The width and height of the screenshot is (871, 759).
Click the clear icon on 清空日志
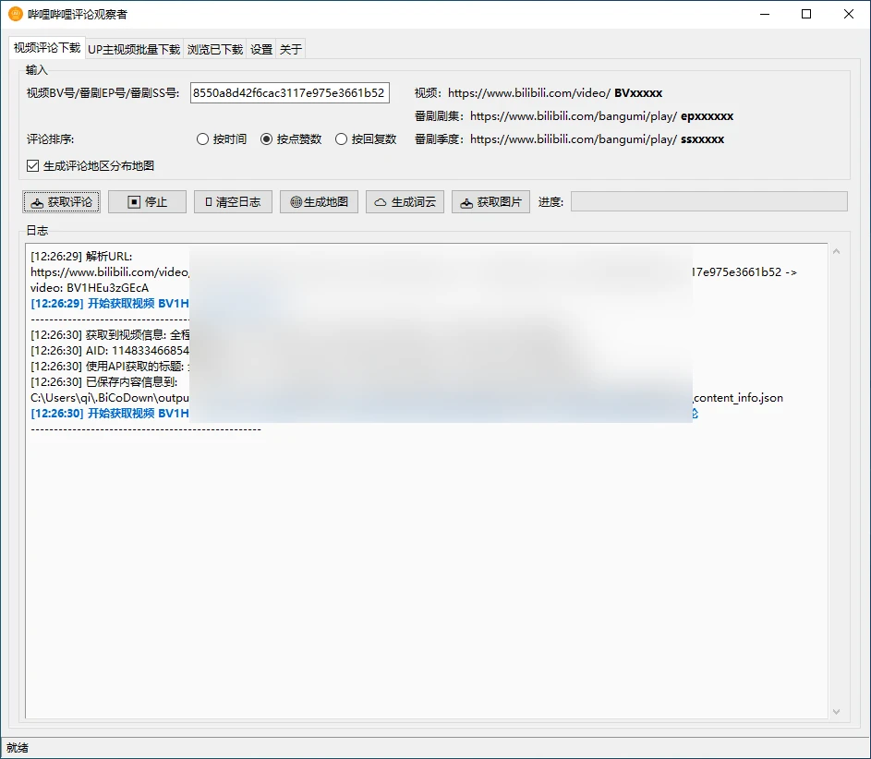pyautogui.click(x=209, y=202)
